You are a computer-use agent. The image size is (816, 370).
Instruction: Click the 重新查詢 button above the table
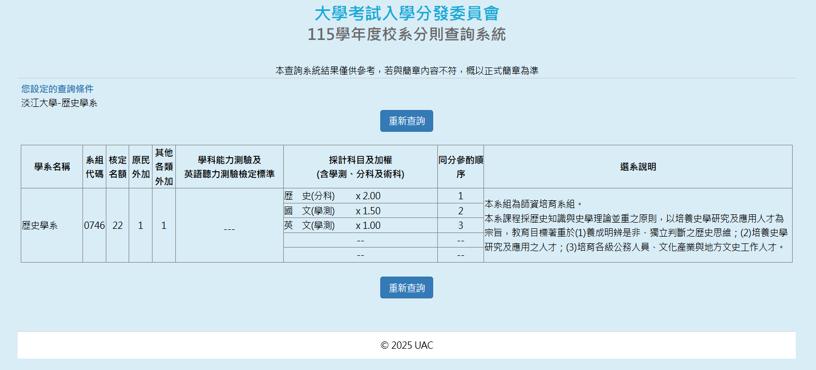click(x=406, y=121)
